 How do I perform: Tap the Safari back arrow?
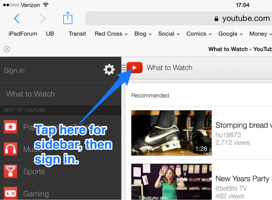[17, 18]
